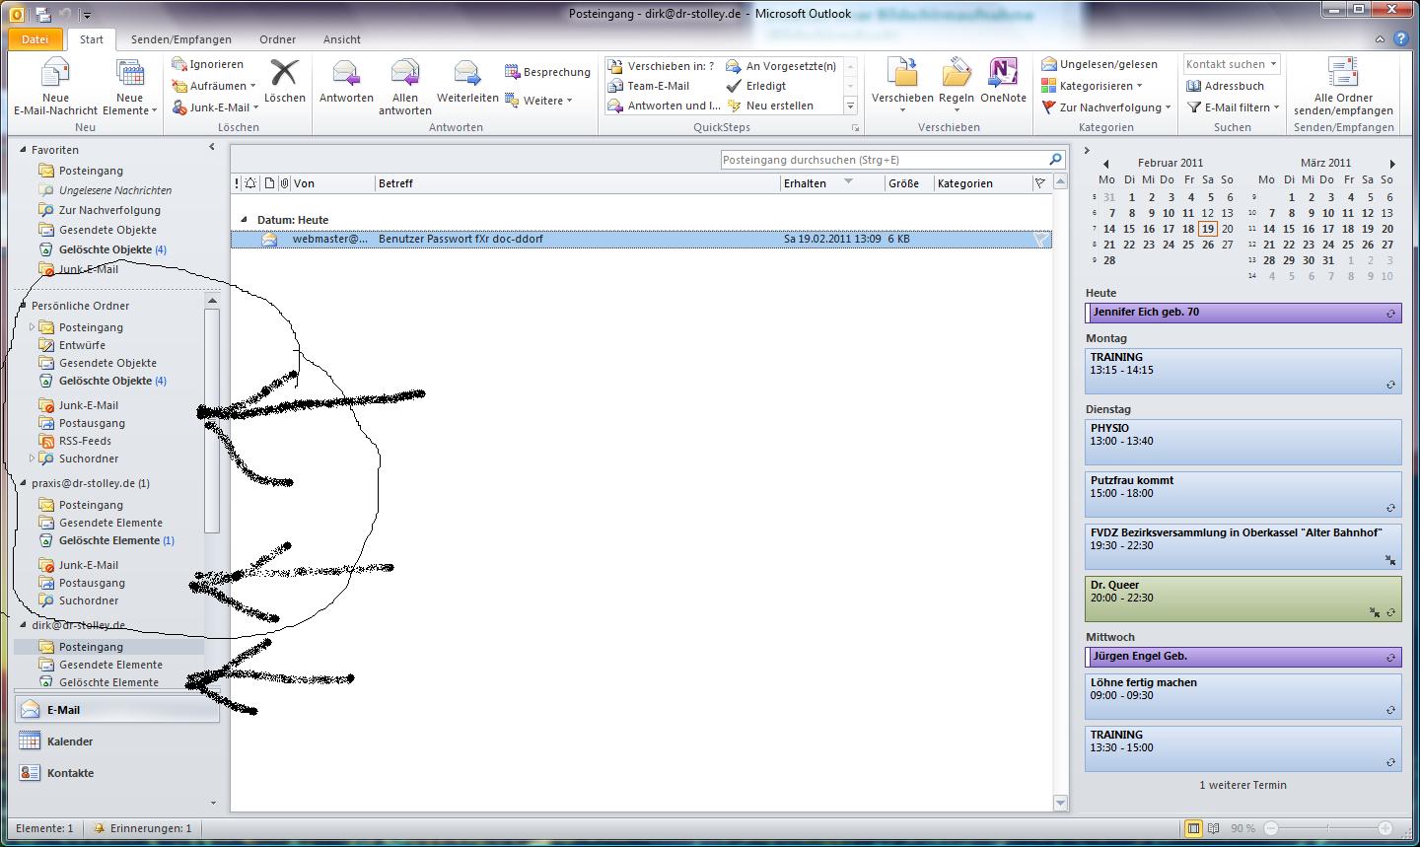This screenshot has height=847, width=1420.
Task: Open the Putzfrau kommt appointment
Action: [x=1242, y=493]
